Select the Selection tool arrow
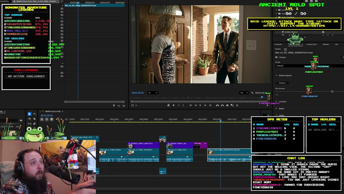This screenshot has height=194, width=344. click(30, 114)
